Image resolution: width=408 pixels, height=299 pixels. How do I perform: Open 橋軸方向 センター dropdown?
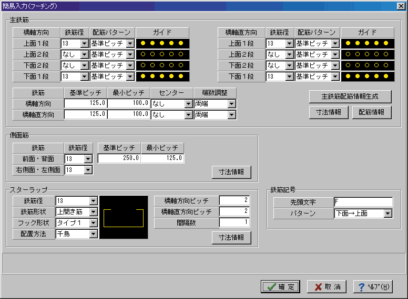pyautogui.click(x=188, y=104)
